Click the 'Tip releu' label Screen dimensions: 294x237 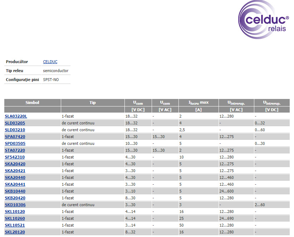[x=14, y=71]
